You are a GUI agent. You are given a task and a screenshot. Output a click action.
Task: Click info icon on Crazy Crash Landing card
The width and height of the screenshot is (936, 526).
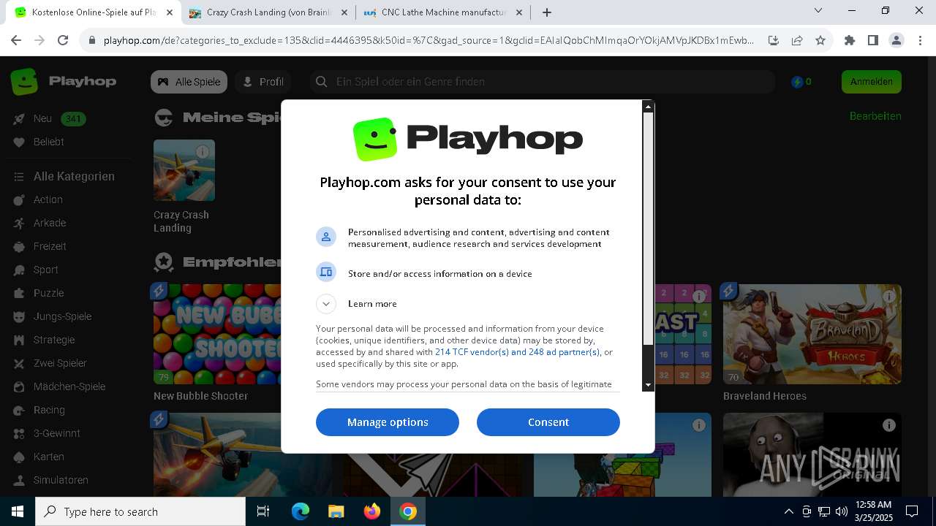pos(203,152)
